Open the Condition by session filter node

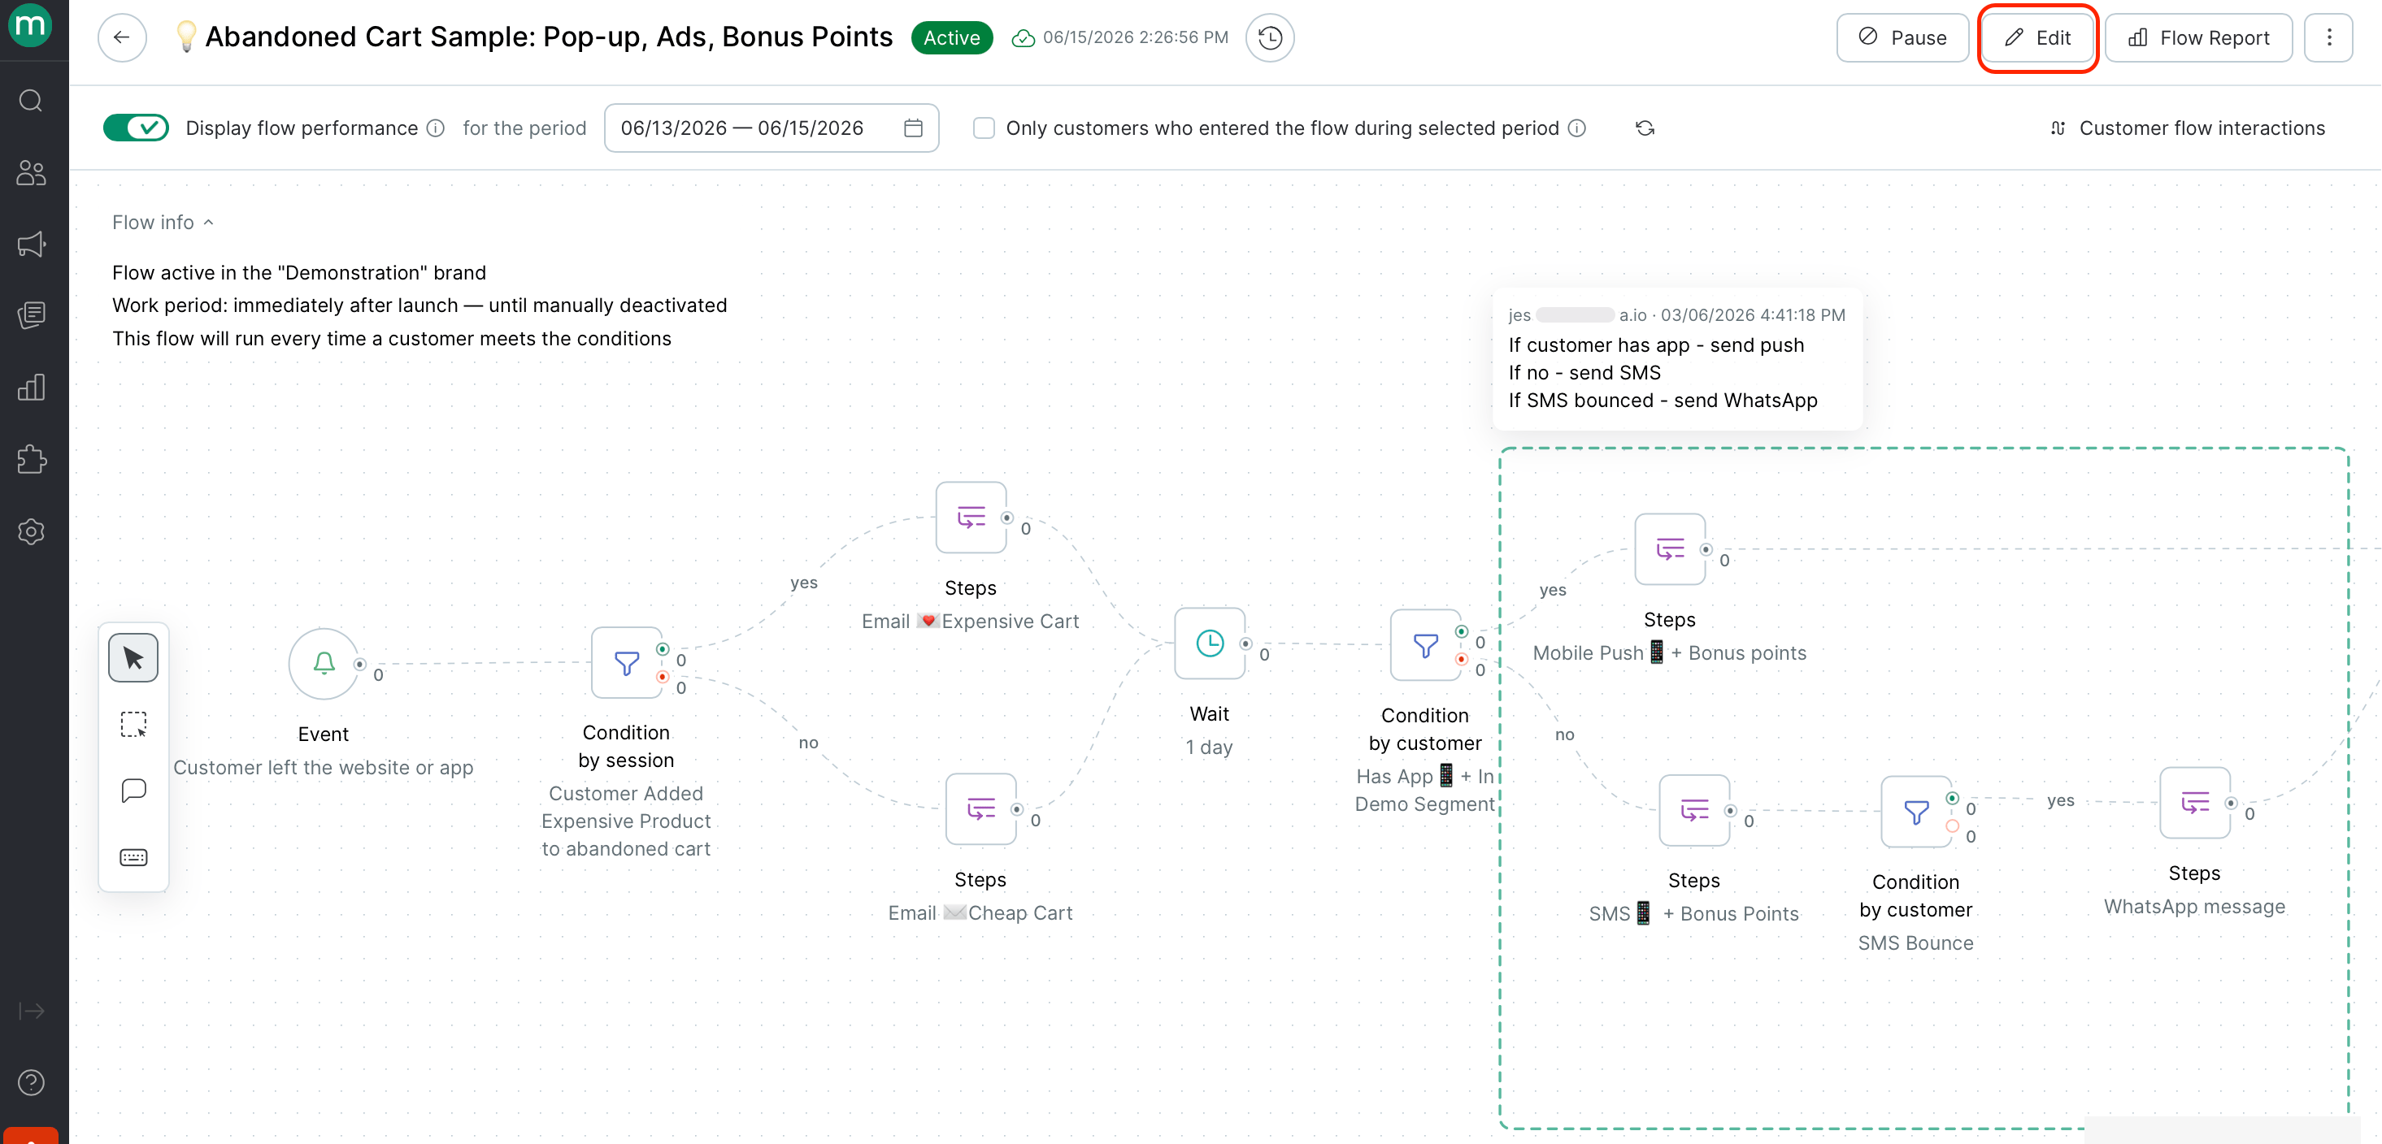627,662
